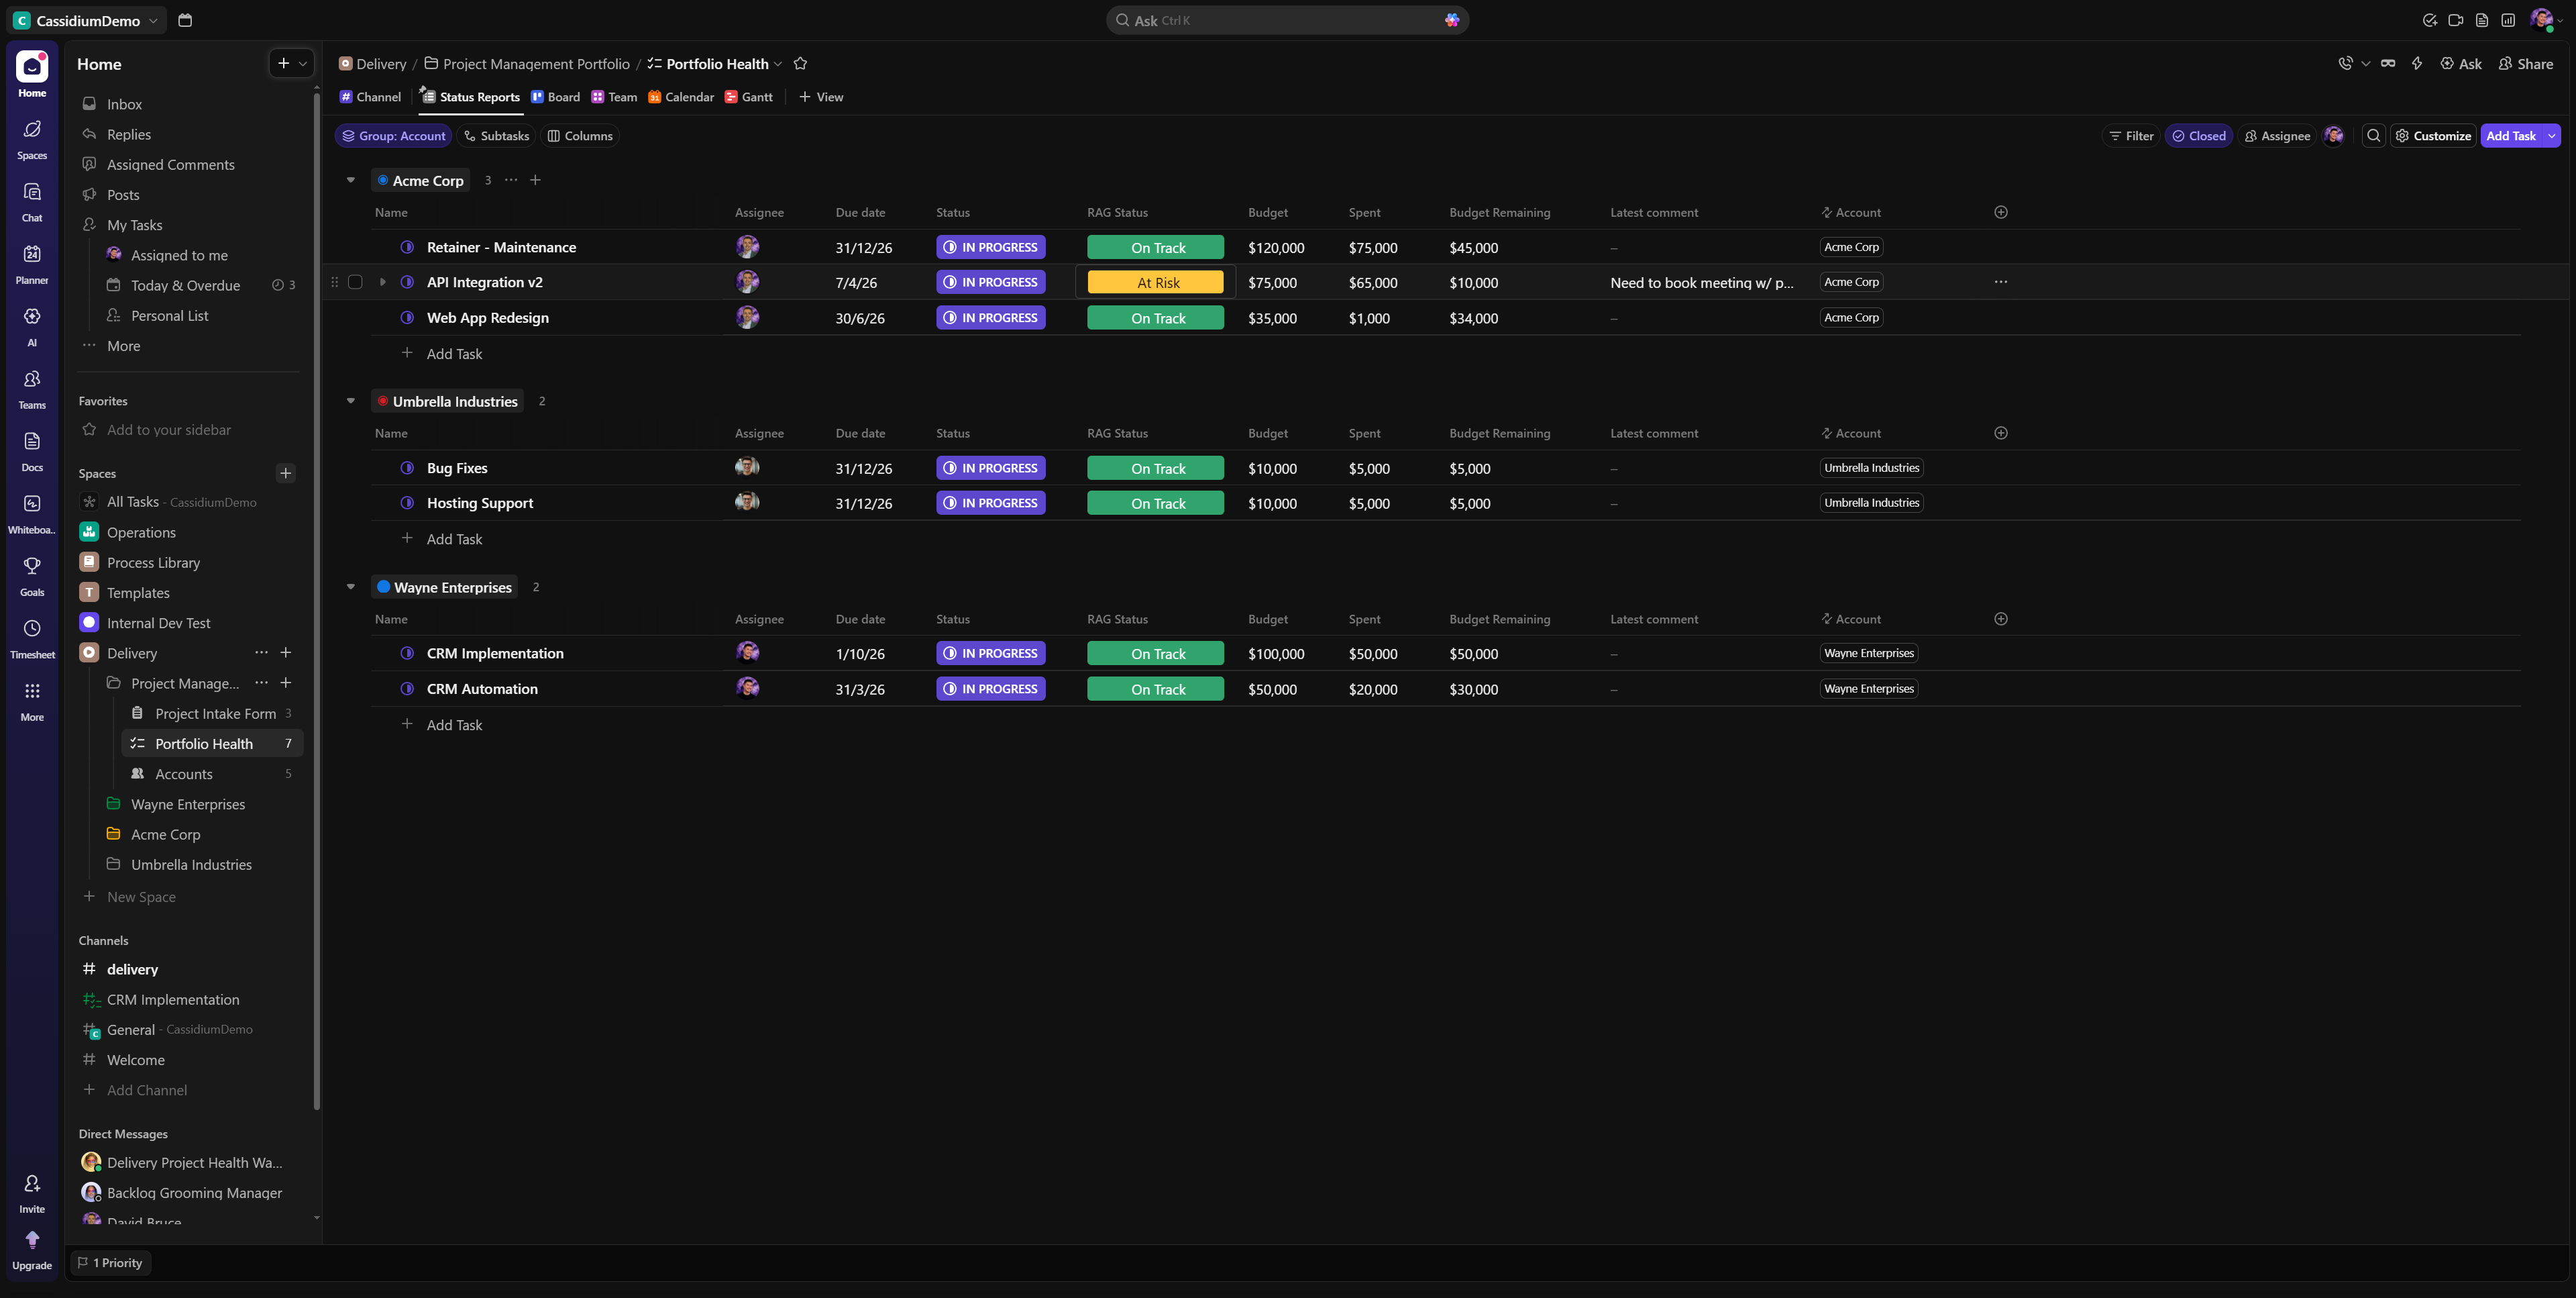Click the Invite people icon
The height and width of the screenshot is (1298, 2576).
tap(32, 1193)
